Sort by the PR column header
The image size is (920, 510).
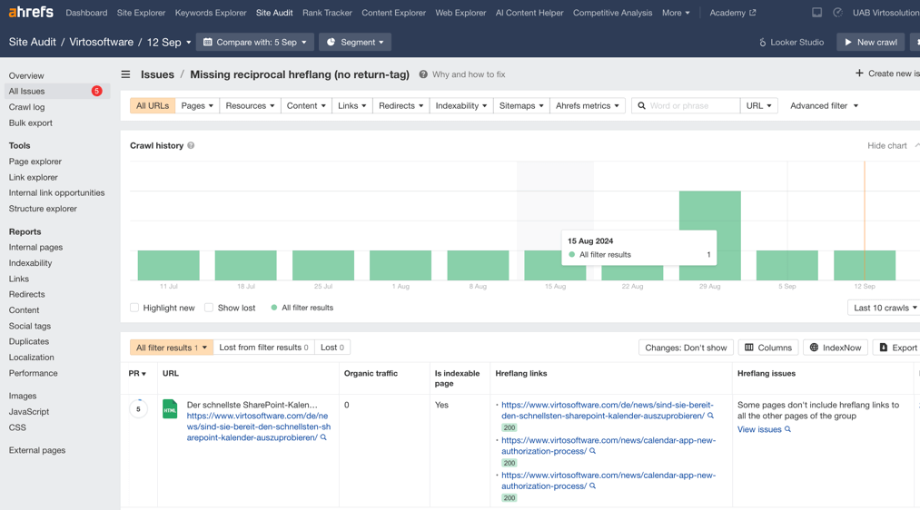137,373
